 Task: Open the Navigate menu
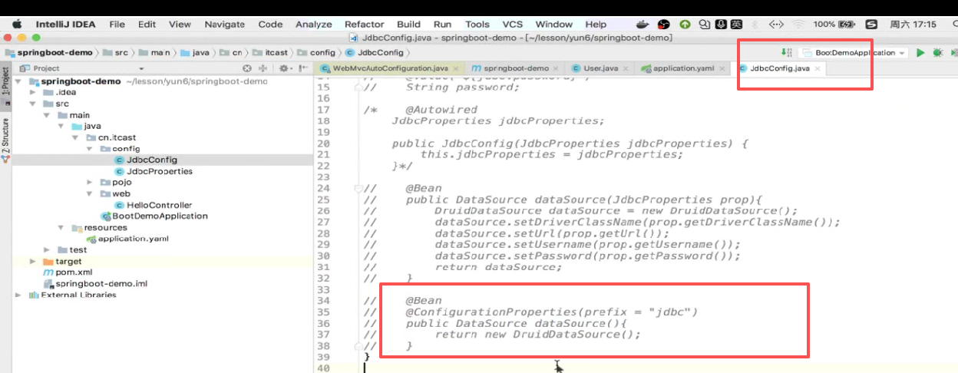(225, 25)
